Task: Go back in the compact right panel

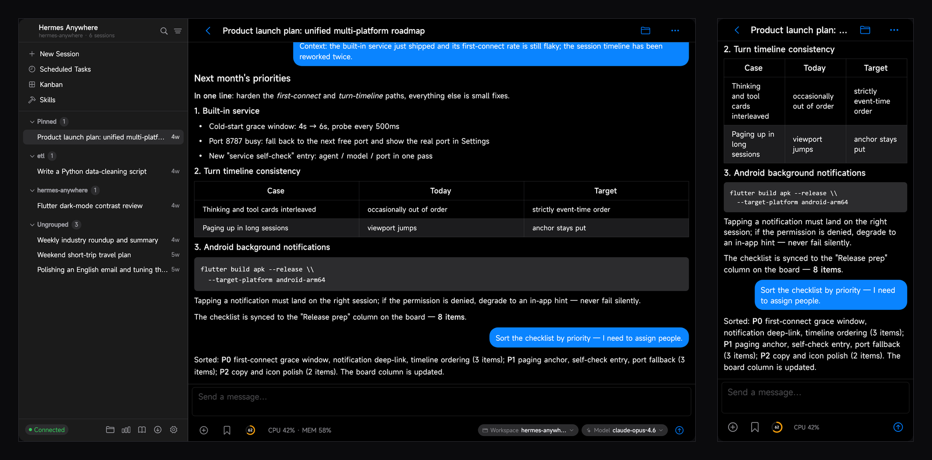Action: pos(737,30)
